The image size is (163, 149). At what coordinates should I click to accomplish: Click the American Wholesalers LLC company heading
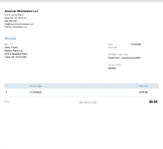[x=22, y=11]
